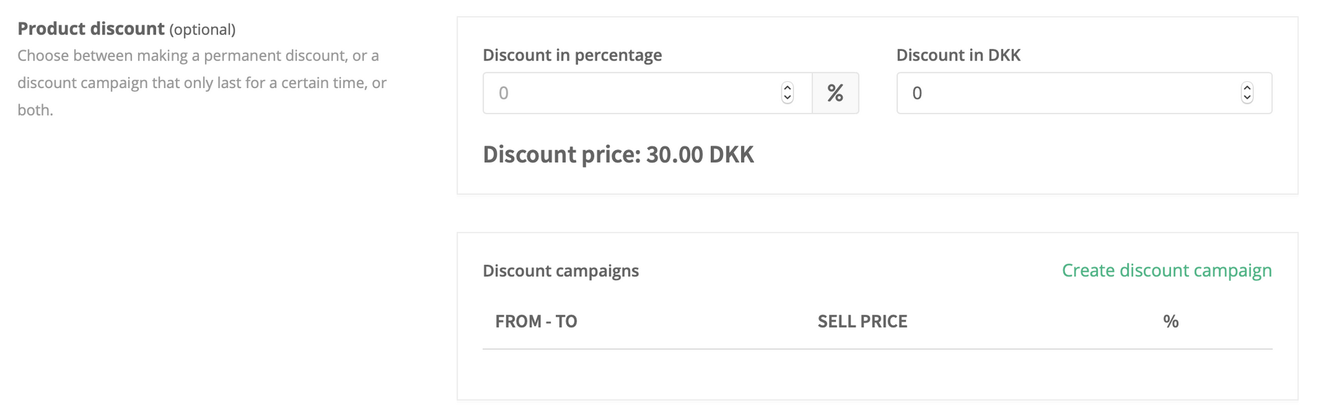Increase the percentage discount with up arrow
Image resolution: width=1321 pixels, height=413 pixels.
pyautogui.click(x=788, y=88)
